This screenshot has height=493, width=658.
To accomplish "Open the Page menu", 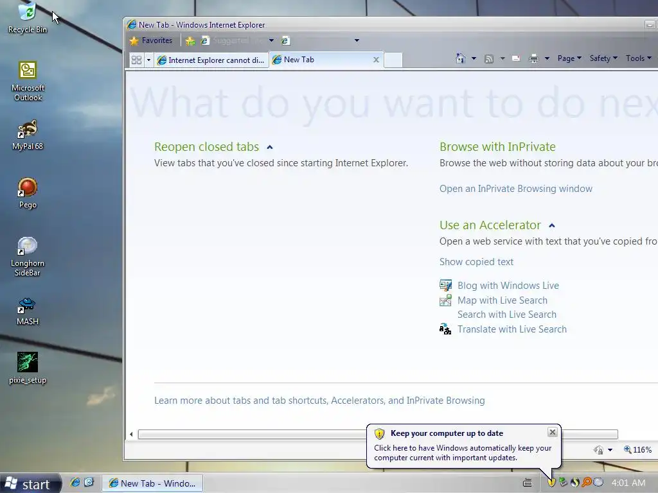I will click(569, 58).
